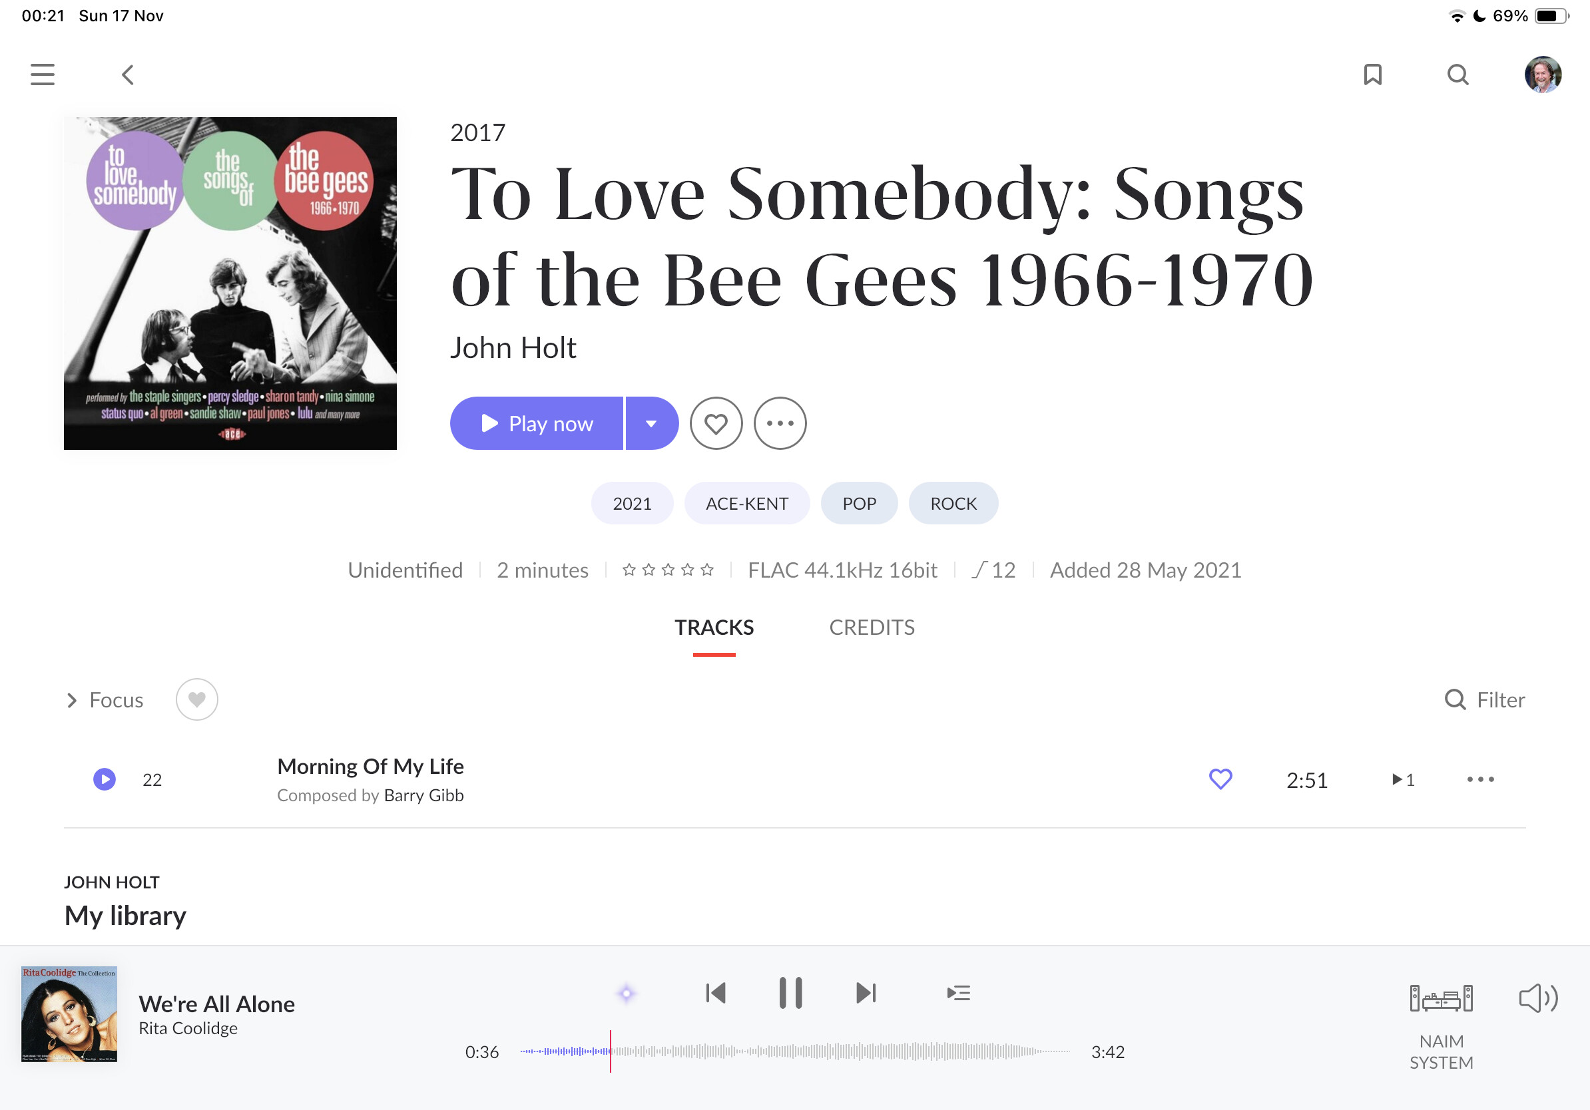
Task: Expand the Play now dropdown arrow
Action: click(652, 423)
